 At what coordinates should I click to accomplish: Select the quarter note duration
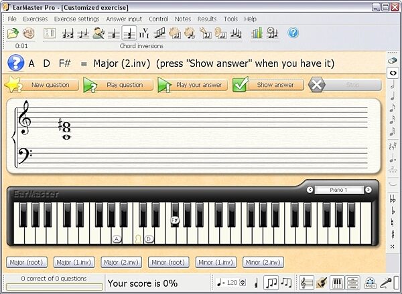pyautogui.click(x=392, y=96)
